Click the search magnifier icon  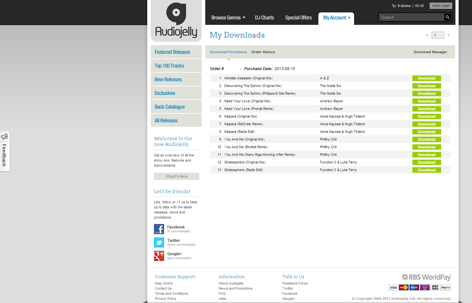click(x=447, y=17)
